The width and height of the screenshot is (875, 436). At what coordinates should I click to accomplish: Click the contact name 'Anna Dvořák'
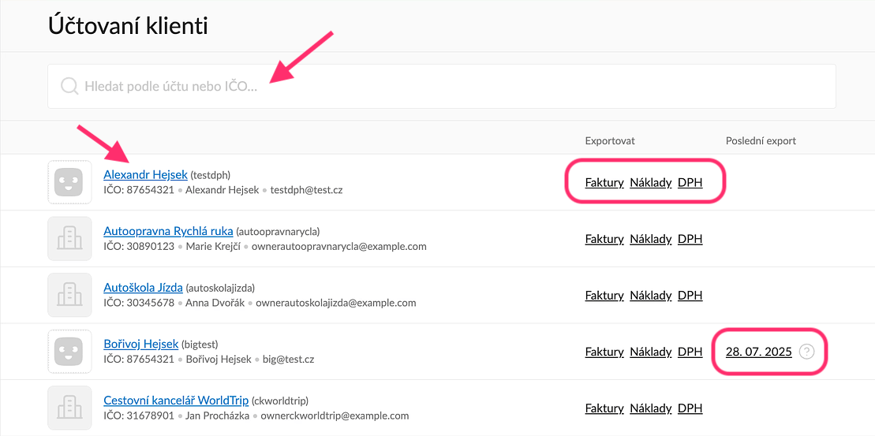(x=215, y=303)
